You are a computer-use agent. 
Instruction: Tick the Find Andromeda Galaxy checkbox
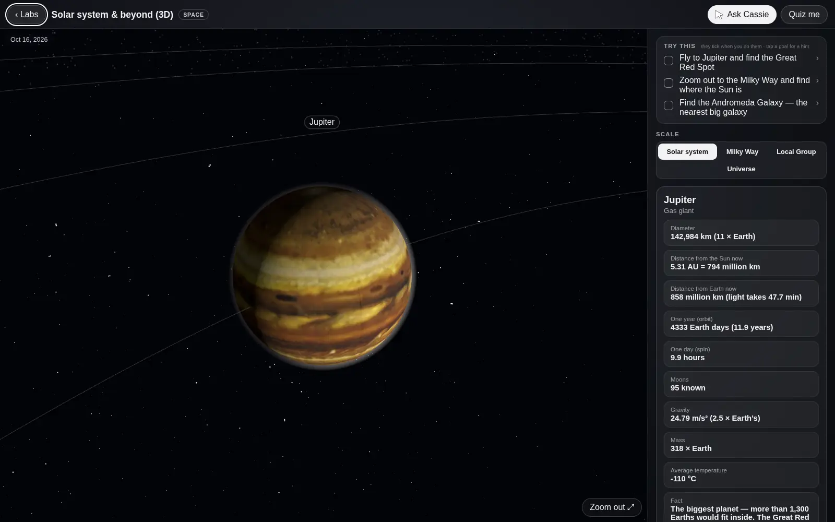pos(669,105)
